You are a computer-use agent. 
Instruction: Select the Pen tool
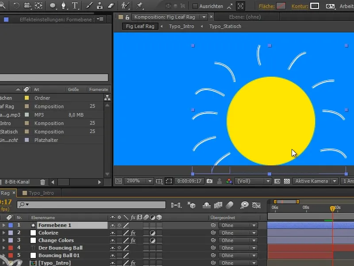click(x=64, y=5)
